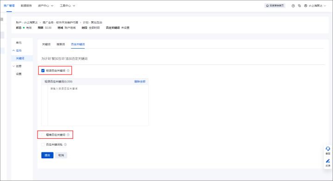Click the 取消 cancel button
333x181 pixels.
pyautogui.click(x=61, y=155)
